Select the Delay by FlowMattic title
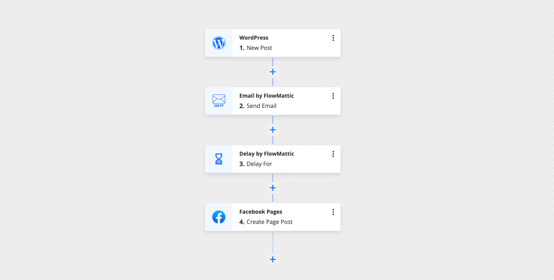The width and height of the screenshot is (554, 280). (266, 154)
